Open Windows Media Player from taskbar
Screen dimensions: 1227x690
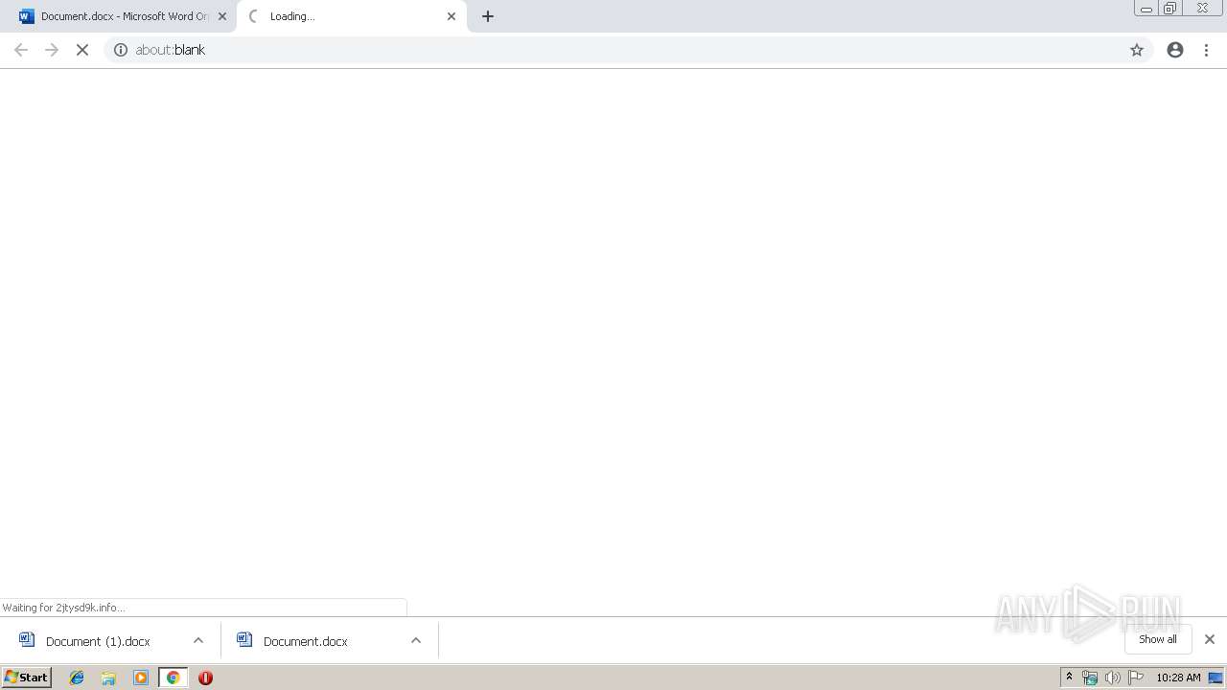click(141, 678)
